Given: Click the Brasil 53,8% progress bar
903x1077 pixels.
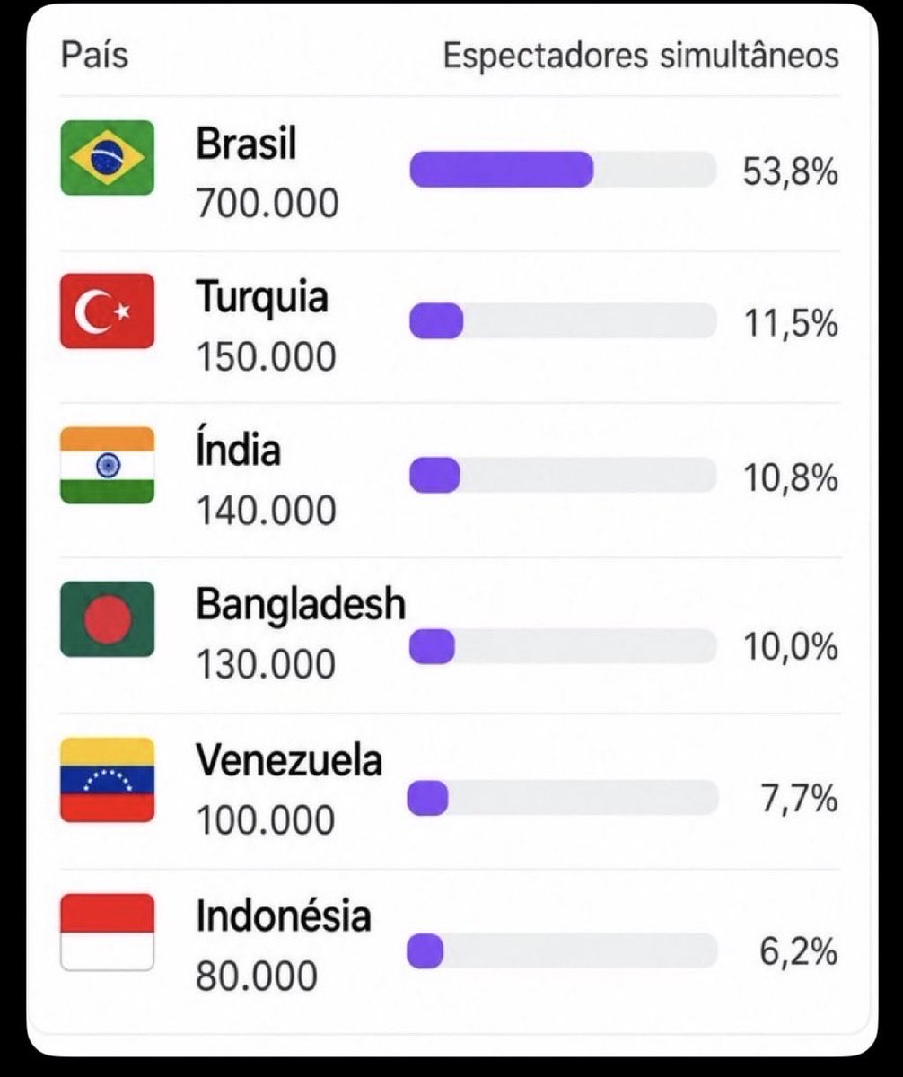Looking at the screenshot, I should click(x=563, y=170).
